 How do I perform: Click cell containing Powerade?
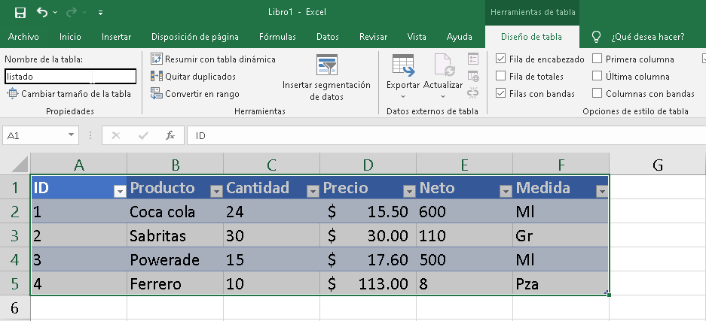tap(175, 259)
